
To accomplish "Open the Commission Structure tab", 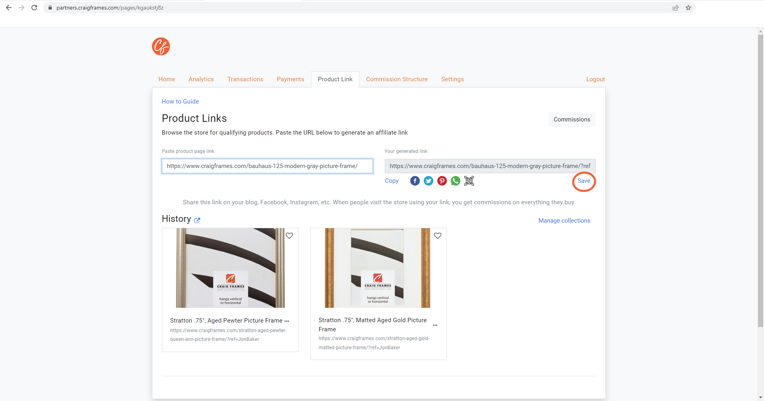I will pyautogui.click(x=397, y=79).
